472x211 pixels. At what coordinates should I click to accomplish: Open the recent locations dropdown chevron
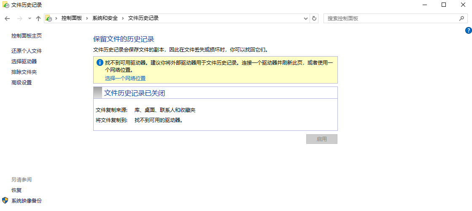click(30, 19)
